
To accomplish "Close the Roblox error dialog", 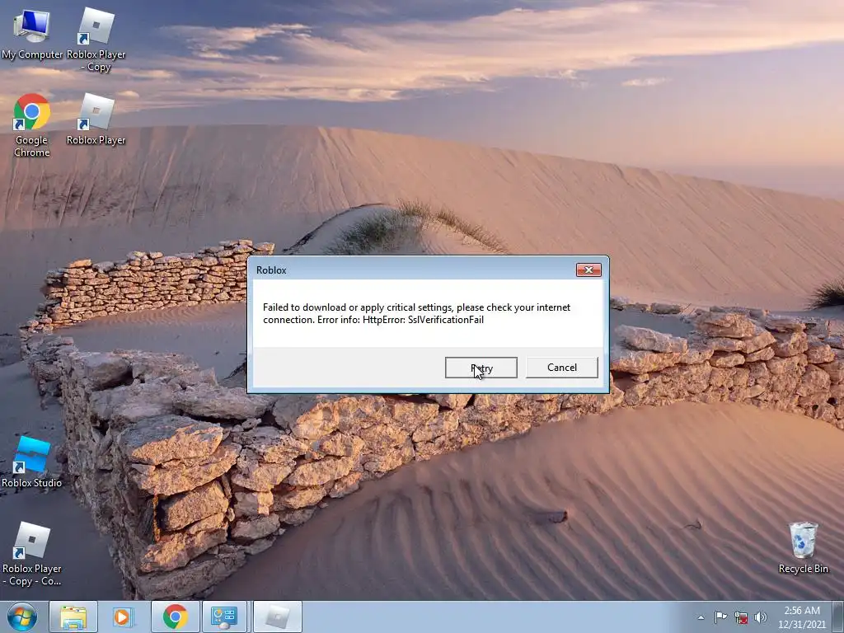I will pos(588,270).
